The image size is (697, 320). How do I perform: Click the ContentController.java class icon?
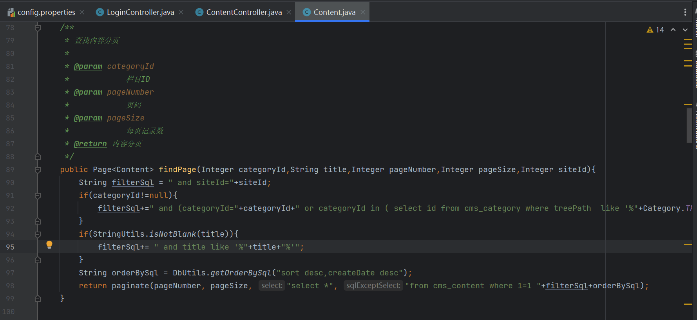click(x=199, y=12)
